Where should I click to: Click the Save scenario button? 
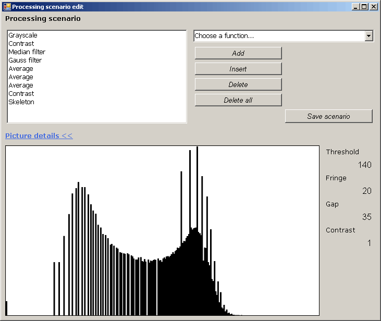tap(328, 116)
